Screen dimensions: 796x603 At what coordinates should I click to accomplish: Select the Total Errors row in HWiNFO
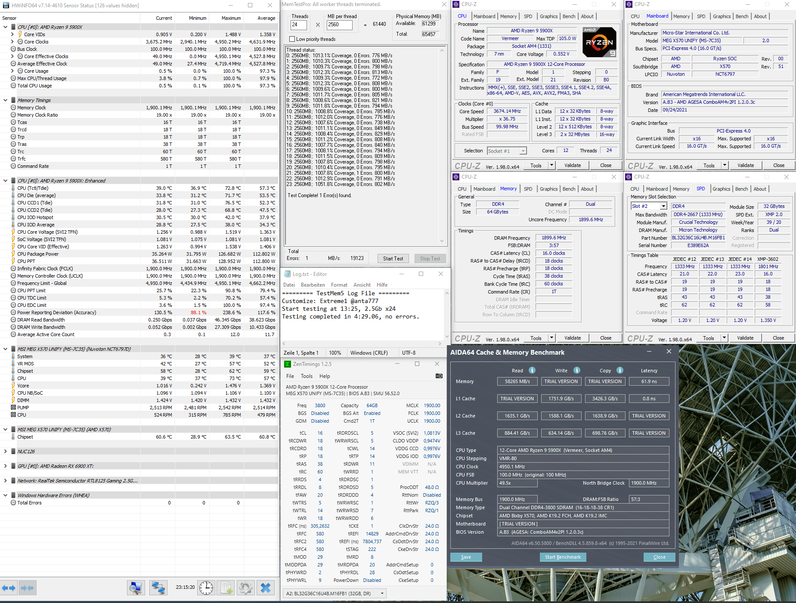pyautogui.click(x=139, y=503)
